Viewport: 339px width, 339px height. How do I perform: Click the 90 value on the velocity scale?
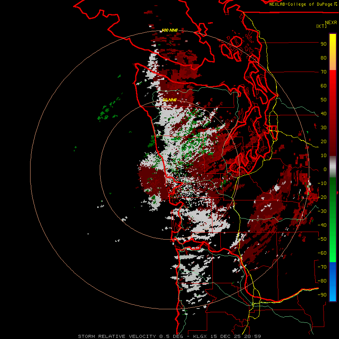[x=324, y=44]
